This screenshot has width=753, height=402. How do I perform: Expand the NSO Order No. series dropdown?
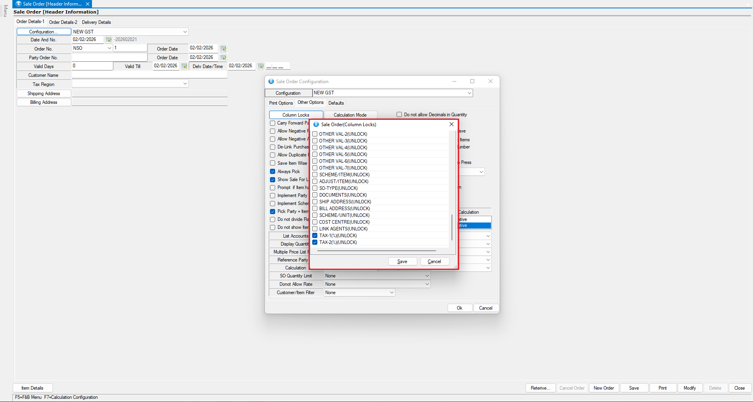point(109,48)
